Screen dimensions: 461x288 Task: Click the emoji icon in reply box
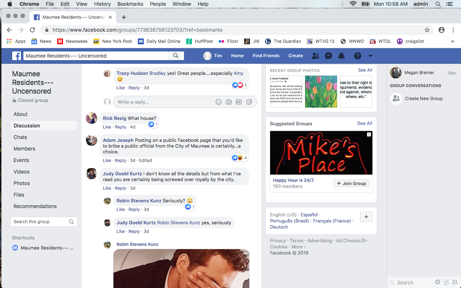[219, 102]
